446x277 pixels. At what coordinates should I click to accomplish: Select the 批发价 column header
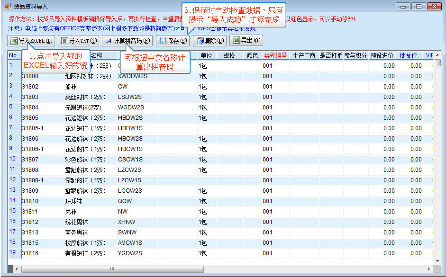click(408, 55)
